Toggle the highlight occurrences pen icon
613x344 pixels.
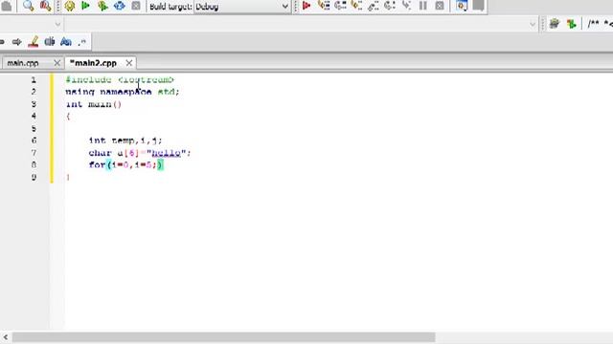click(34, 42)
